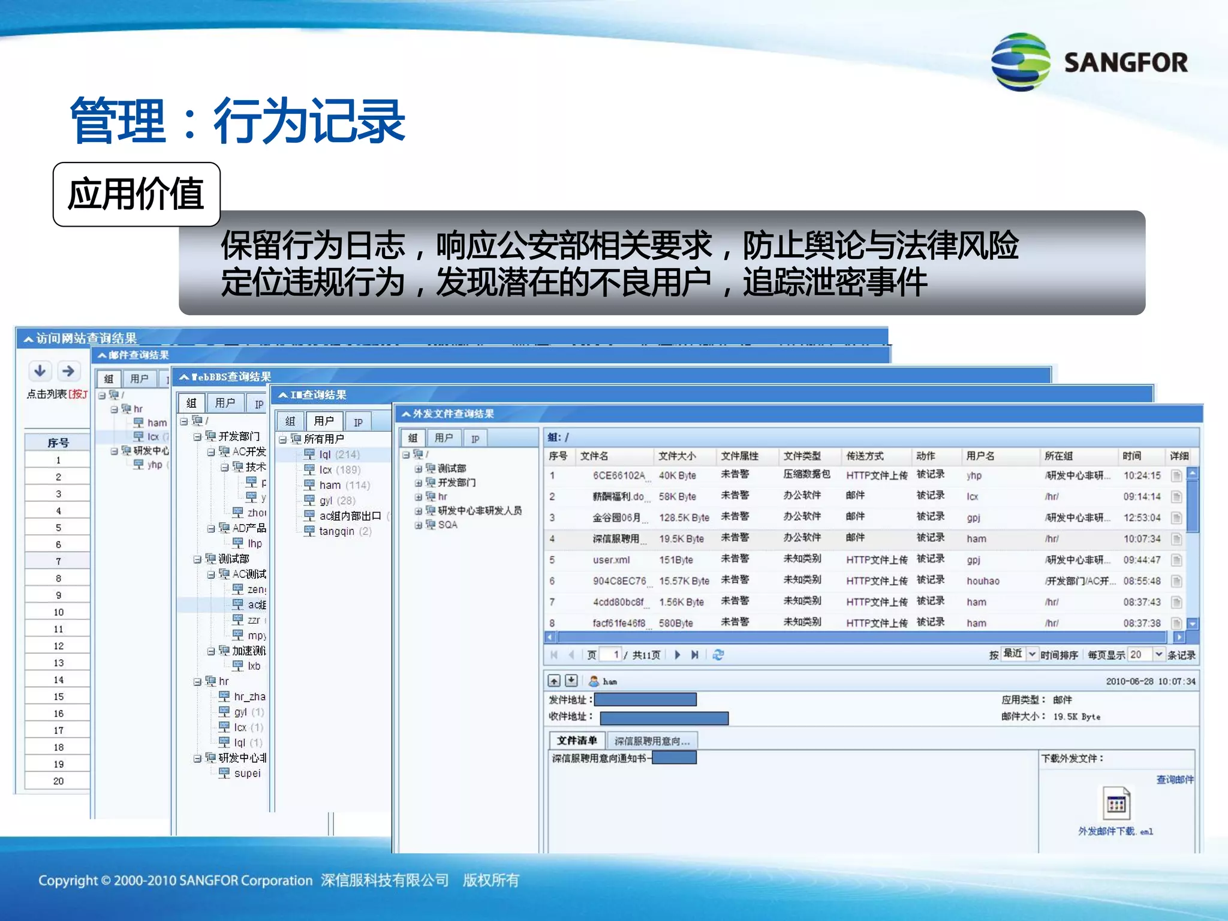
Task: Click right arrow in website query panel
Action: [68, 371]
